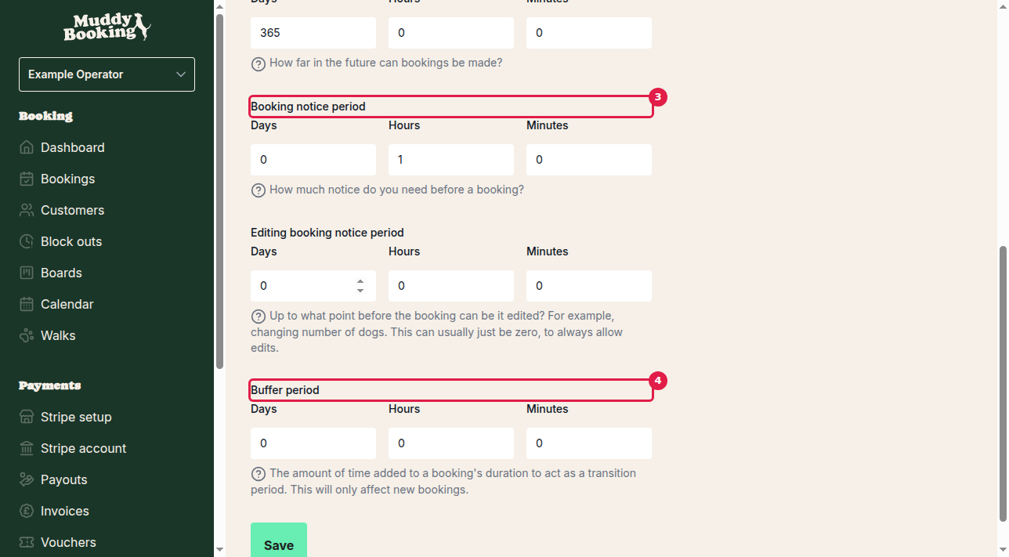Select the Bookings bookmark icon in sidebar
Viewport: 1009px width, 557px height.
pyautogui.click(x=26, y=179)
